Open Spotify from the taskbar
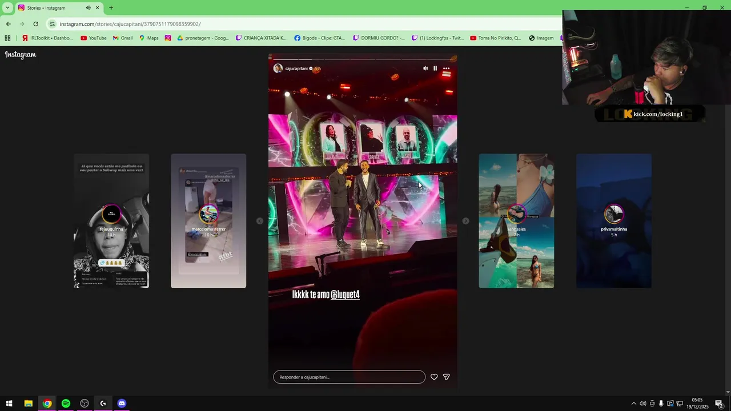 pos(66,404)
